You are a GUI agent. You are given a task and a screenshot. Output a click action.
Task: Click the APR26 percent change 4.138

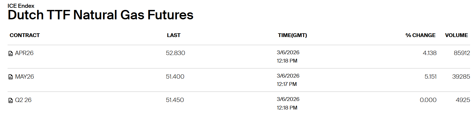430,53
